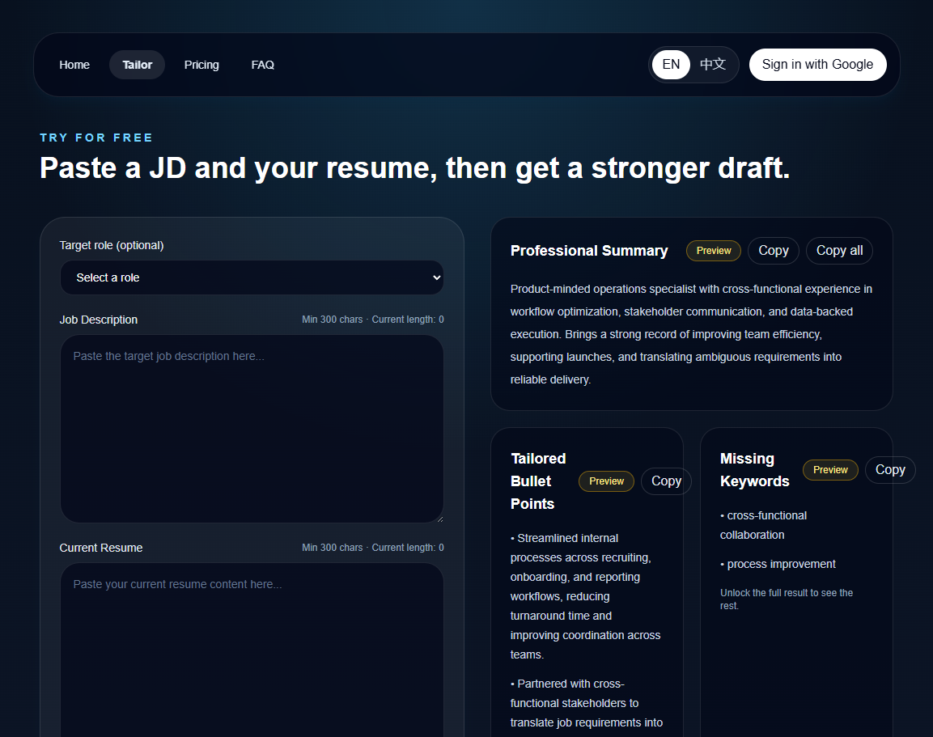The width and height of the screenshot is (933, 737).
Task: Copy the Missing Keywords list
Action: [x=890, y=469]
